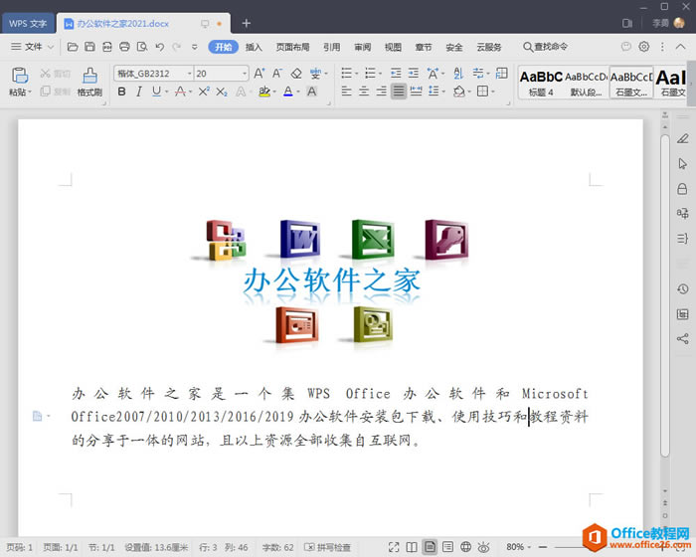The height and width of the screenshot is (557, 696).
Task: Apply the 标题 4 style
Action: 541,83
